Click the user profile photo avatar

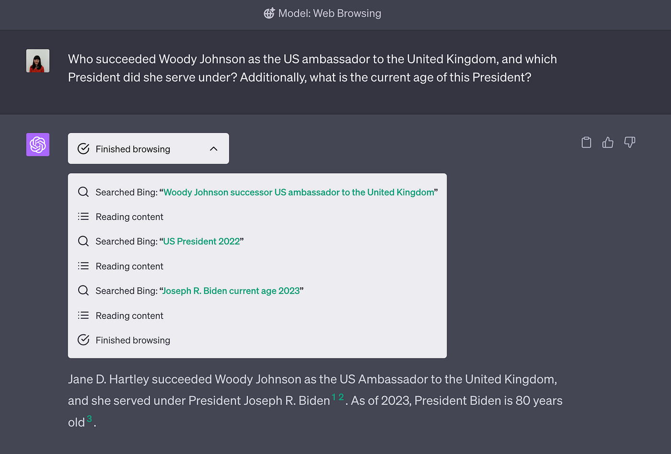[x=38, y=61]
